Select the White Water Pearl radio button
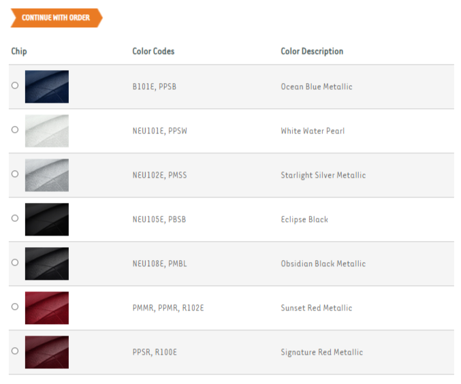 pyautogui.click(x=15, y=129)
